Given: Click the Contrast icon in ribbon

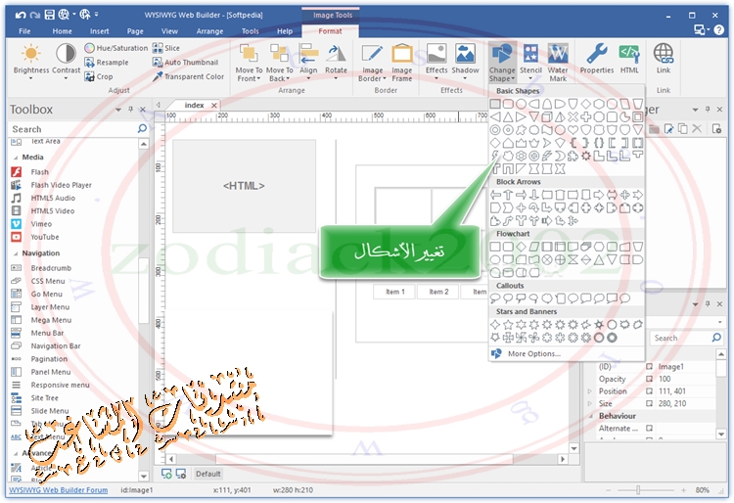Looking at the screenshot, I should [x=67, y=57].
